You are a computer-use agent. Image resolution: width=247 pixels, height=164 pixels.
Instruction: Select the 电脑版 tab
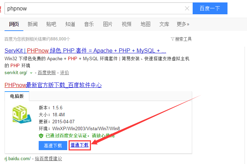pos(17,96)
